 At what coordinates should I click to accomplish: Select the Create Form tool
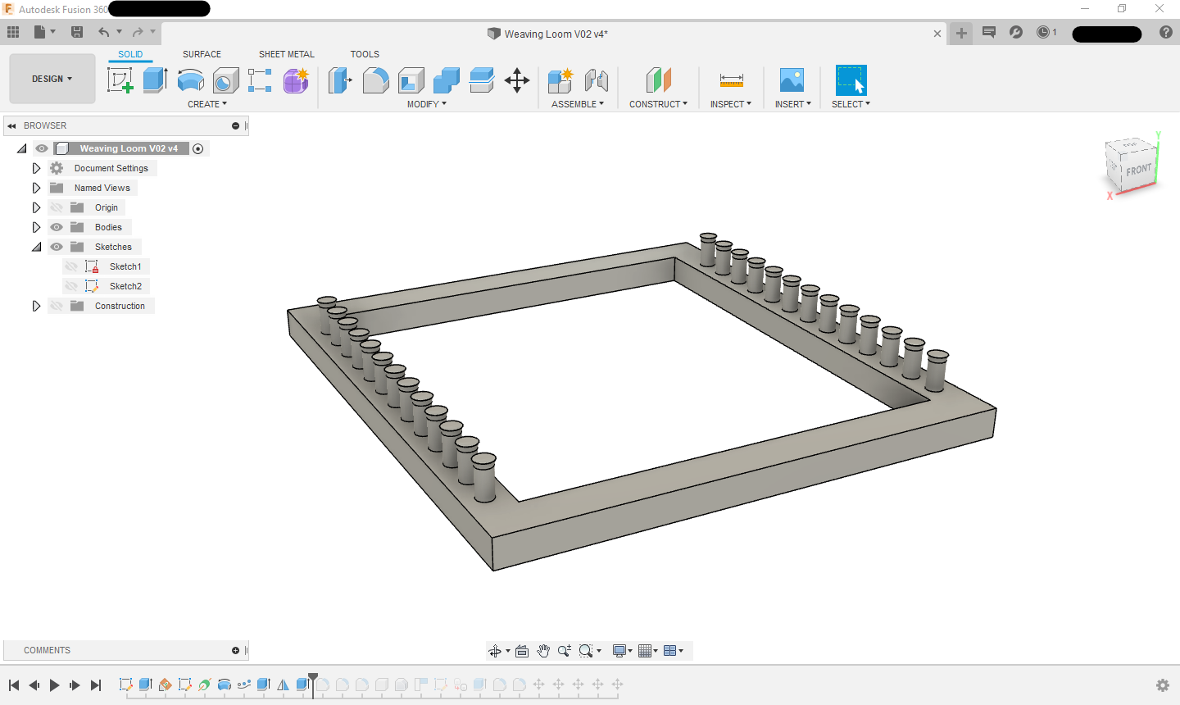point(296,80)
